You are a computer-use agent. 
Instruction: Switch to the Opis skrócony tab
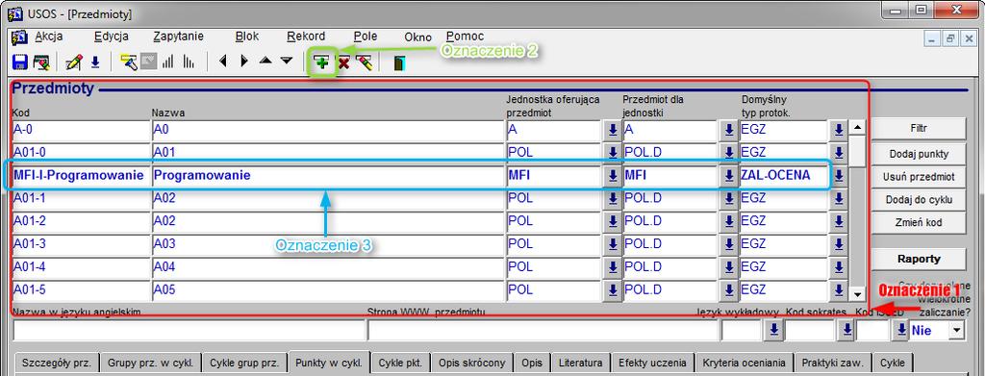(471, 363)
